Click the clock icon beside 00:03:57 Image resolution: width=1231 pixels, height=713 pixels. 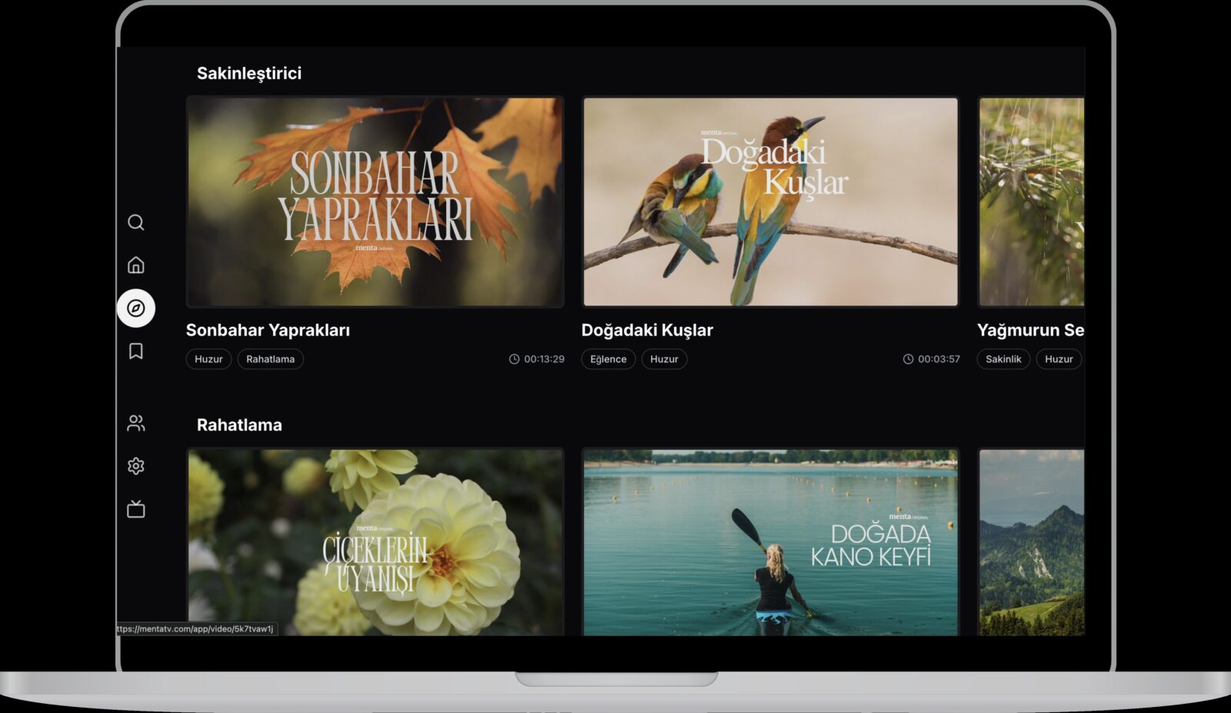[908, 359]
